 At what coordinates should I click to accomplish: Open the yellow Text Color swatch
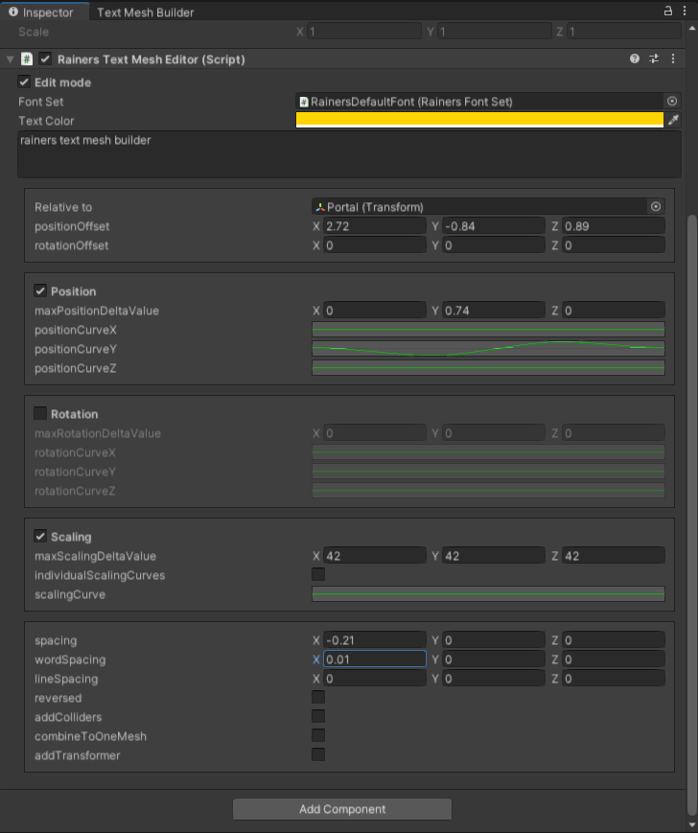pos(479,120)
